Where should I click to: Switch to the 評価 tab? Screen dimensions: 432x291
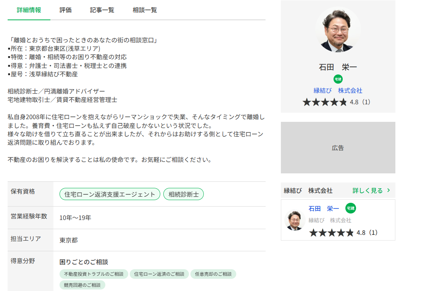[x=65, y=10]
